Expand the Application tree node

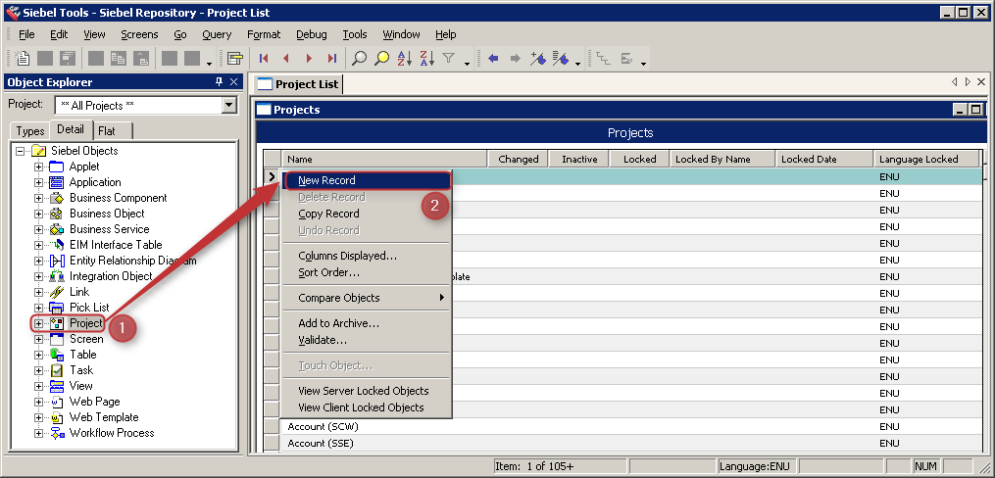[x=38, y=182]
